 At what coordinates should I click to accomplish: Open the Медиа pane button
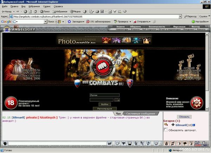tap(75, 12)
